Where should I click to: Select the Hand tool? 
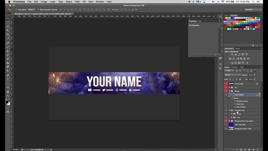(8, 92)
